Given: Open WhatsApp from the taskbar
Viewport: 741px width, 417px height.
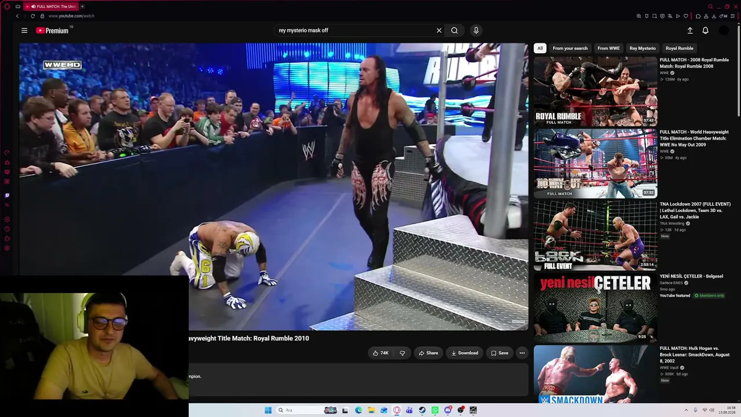Looking at the screenshot, I should click(x=435, y=411).
